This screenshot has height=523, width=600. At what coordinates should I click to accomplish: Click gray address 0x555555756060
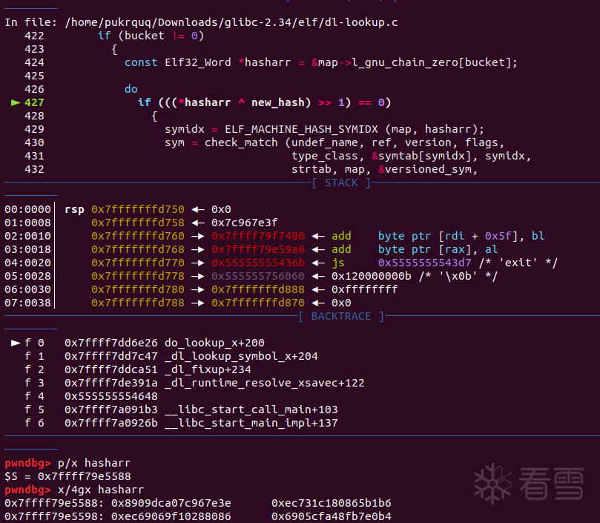[x=258, y=277]
